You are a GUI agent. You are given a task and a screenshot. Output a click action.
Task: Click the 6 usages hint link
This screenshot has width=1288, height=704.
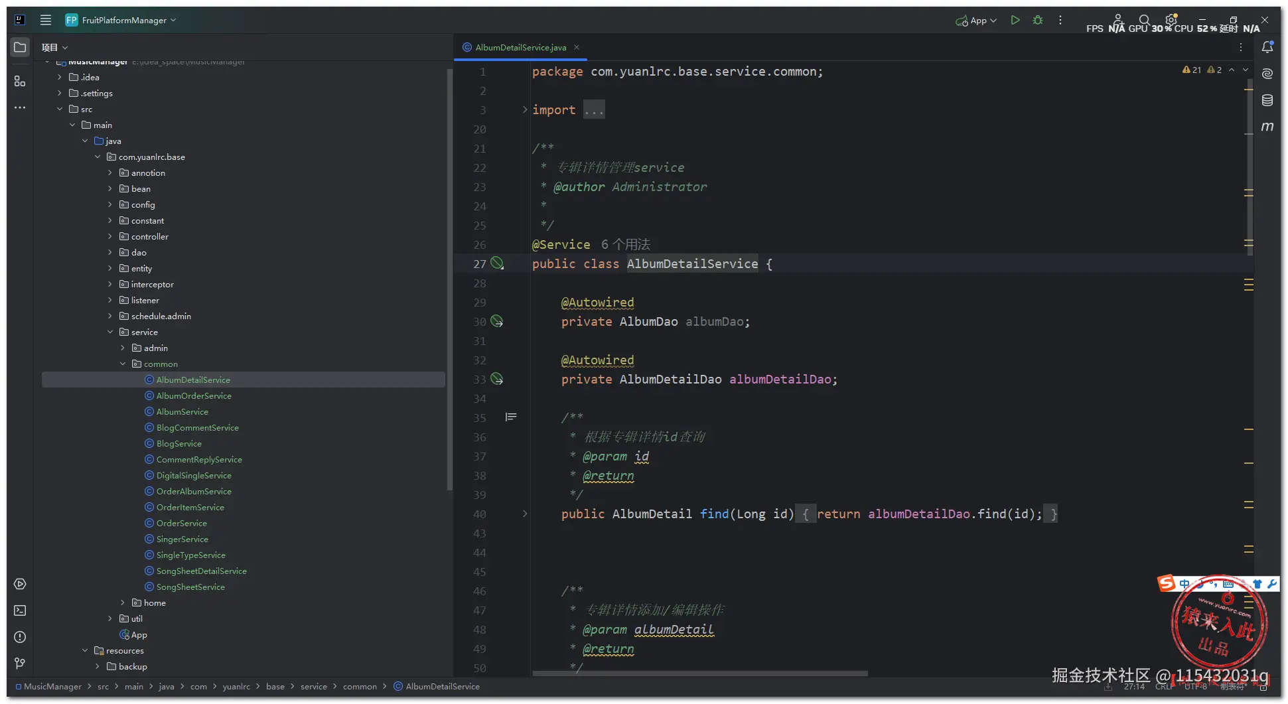point(625,245)
